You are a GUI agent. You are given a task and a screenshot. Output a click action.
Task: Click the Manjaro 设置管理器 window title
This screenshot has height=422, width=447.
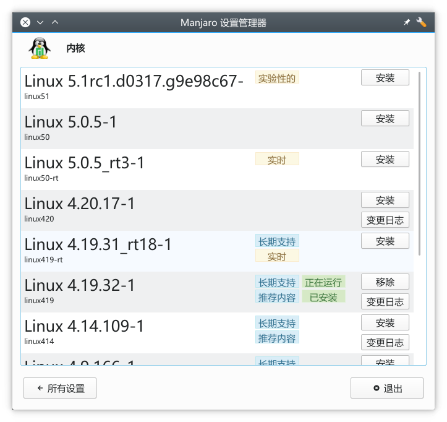coord(223,22)
